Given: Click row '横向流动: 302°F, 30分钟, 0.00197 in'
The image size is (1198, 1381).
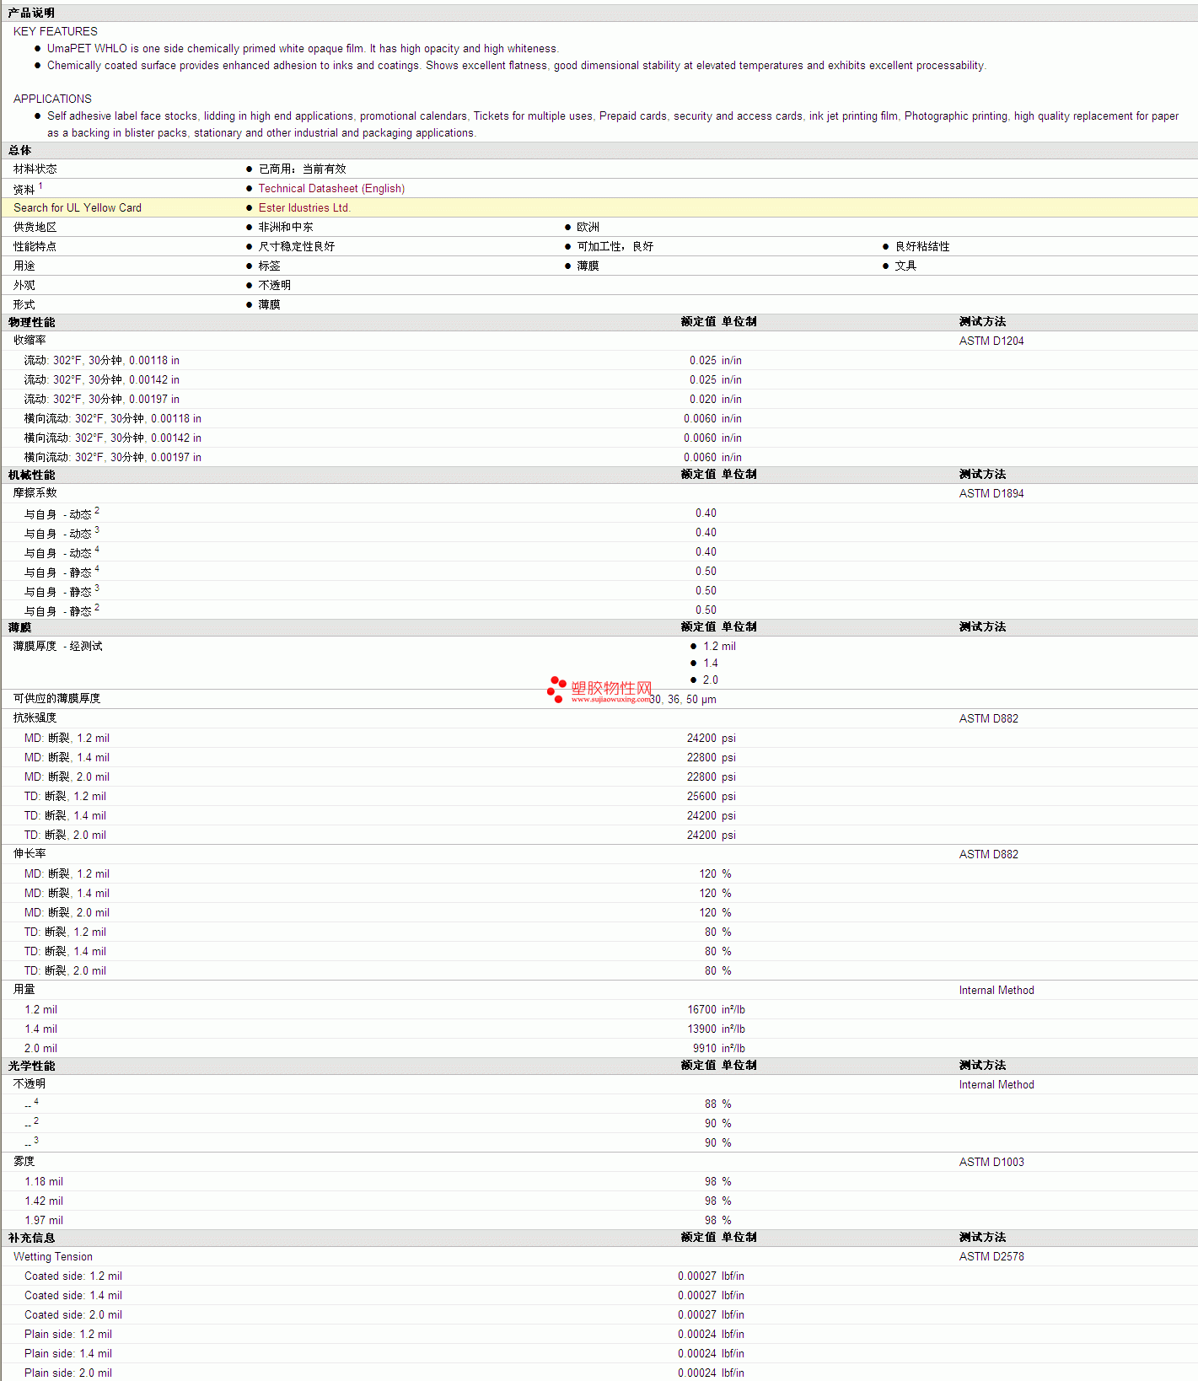Looking at the screenshot, I should click(599, 458).
